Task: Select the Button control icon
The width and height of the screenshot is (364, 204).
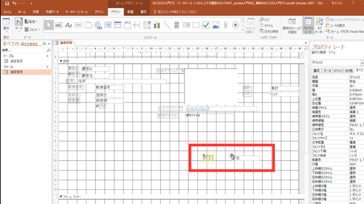Action: [x=78, y=25]
